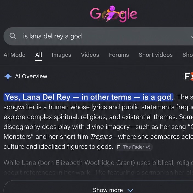Select the partially visible Sho tab
Image resolution: width=193 pixels, height=193 pixels.
click(188, 55)
